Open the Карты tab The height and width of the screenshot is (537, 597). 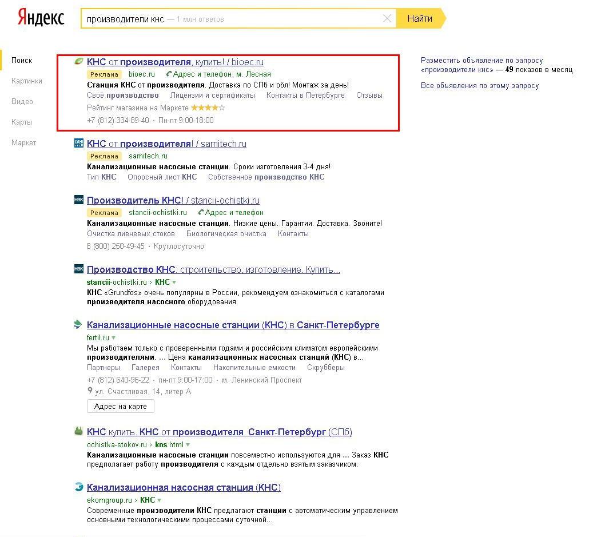tap(21, 122)
